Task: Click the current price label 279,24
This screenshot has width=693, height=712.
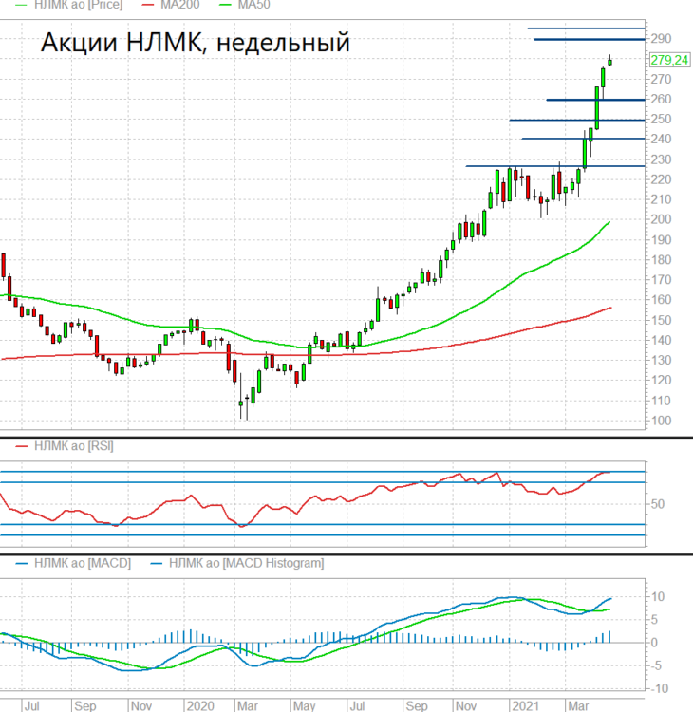Action: tap(669, 60)
